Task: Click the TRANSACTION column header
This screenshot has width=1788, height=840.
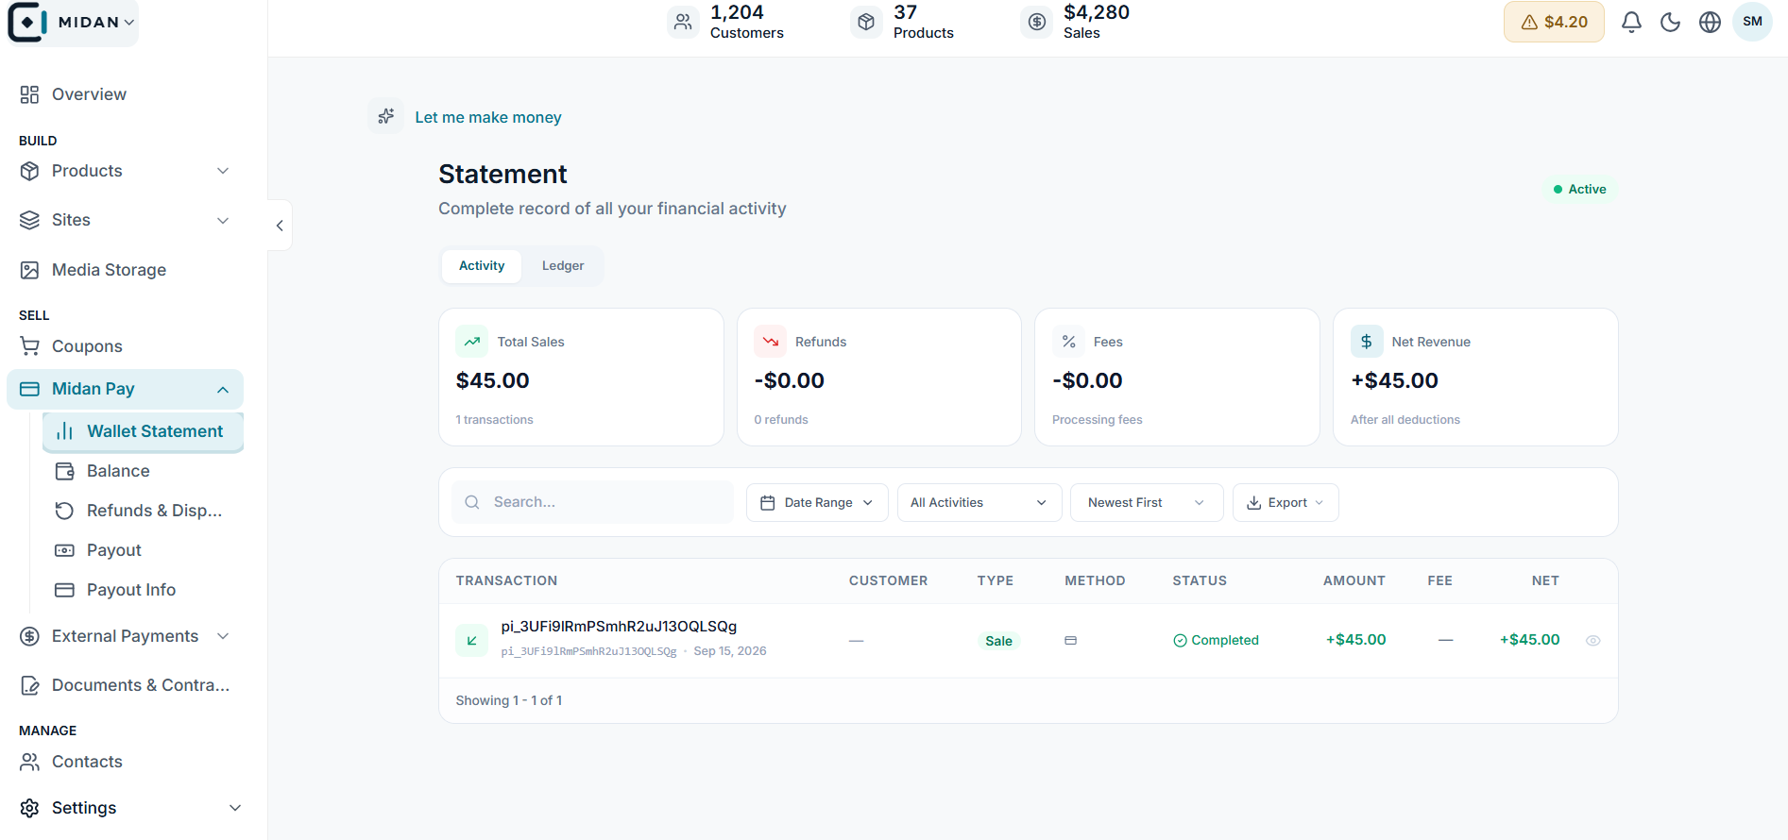Action: pyautogui.click(x=506, y=580)
